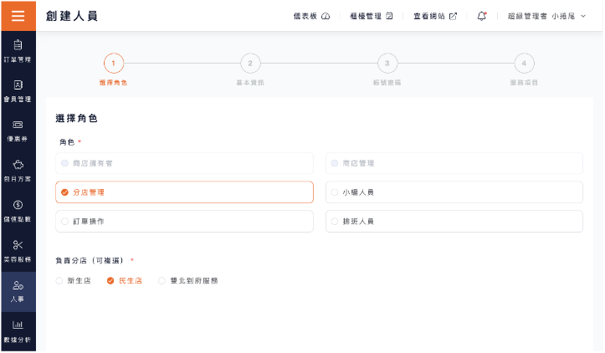
Task: Open 會員管理 in the sidebar
Action: pyautogui.click(x=18, y=91)
